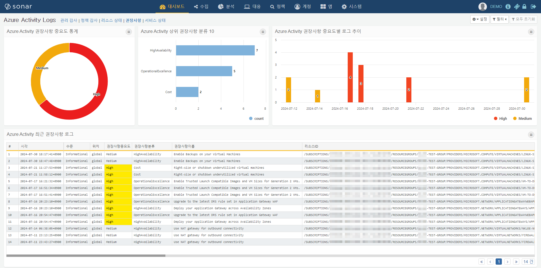Open the 시스템 menu

(x=352, y=6)
